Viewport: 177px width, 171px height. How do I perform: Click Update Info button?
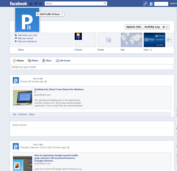[x=134, y=27]
